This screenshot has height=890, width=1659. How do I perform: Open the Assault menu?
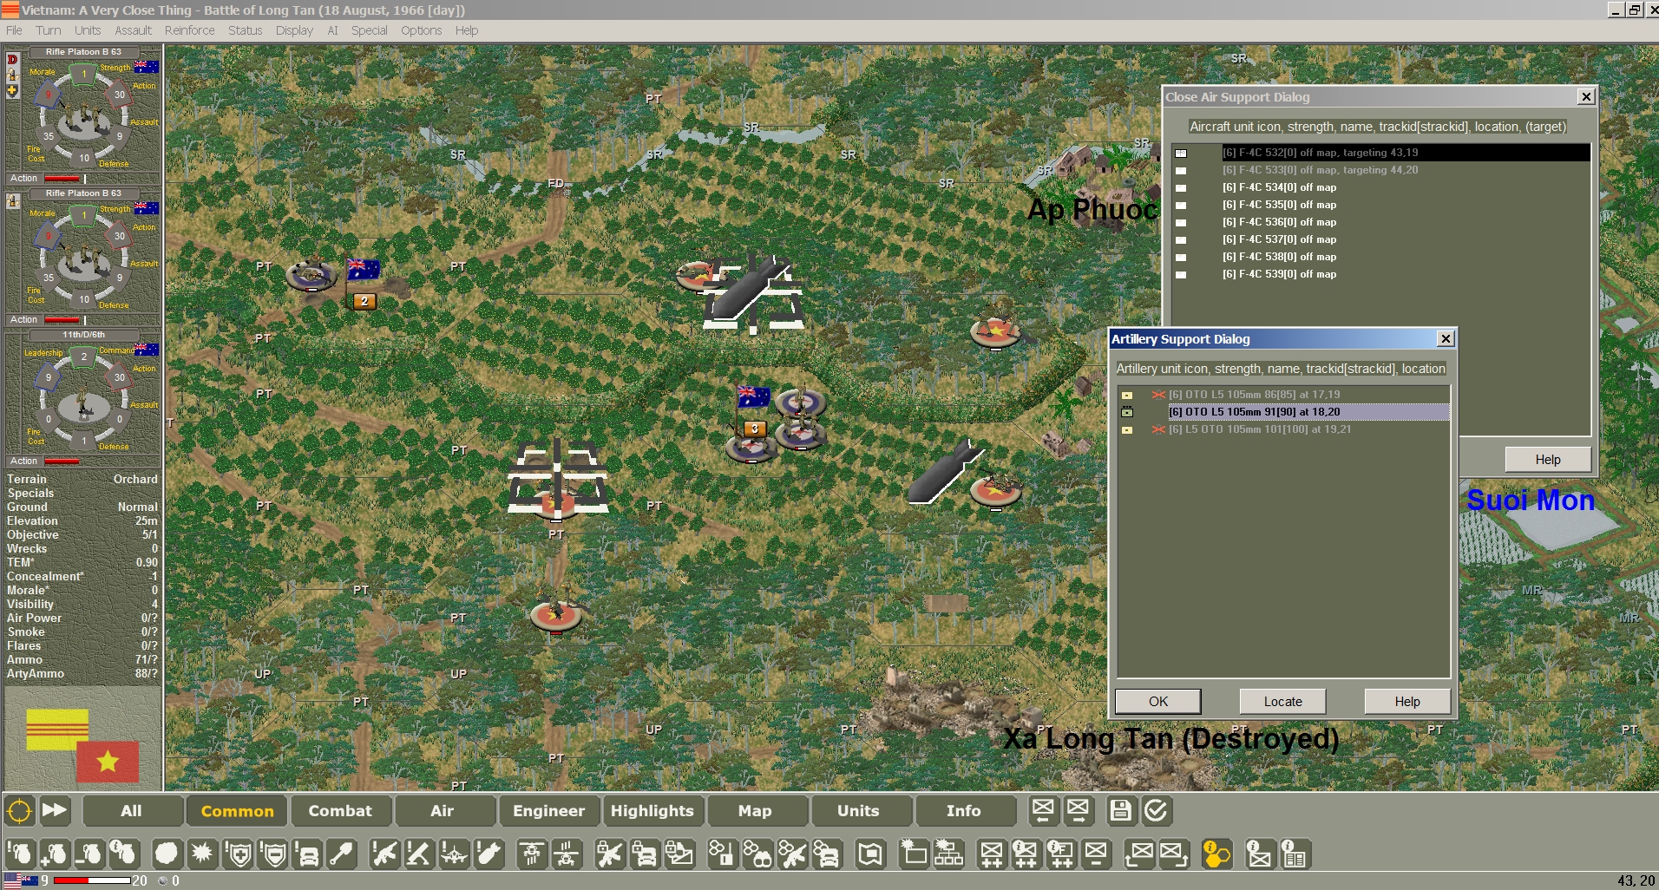(133, 30)
